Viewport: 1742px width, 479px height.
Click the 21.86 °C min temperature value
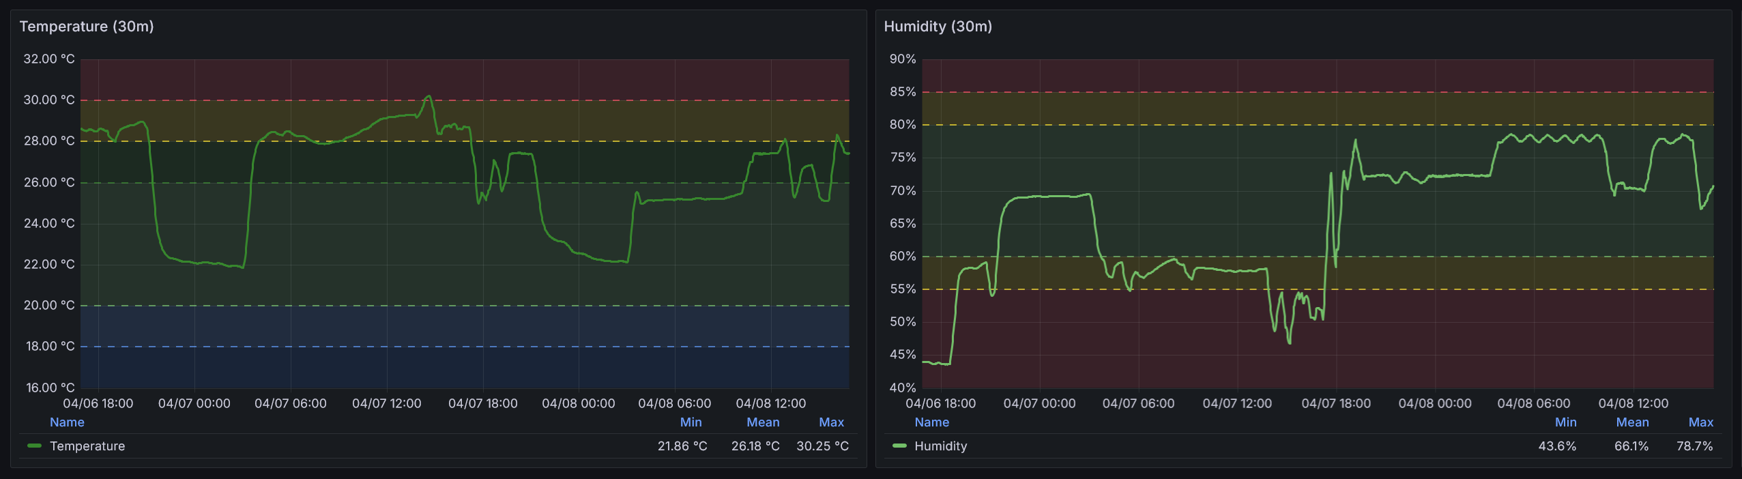(682, 446)
